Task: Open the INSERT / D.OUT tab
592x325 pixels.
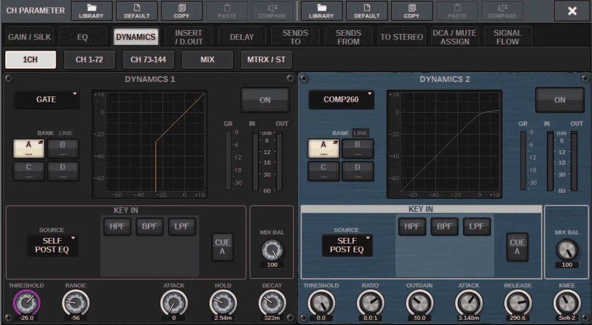Action: coord(189,37)
